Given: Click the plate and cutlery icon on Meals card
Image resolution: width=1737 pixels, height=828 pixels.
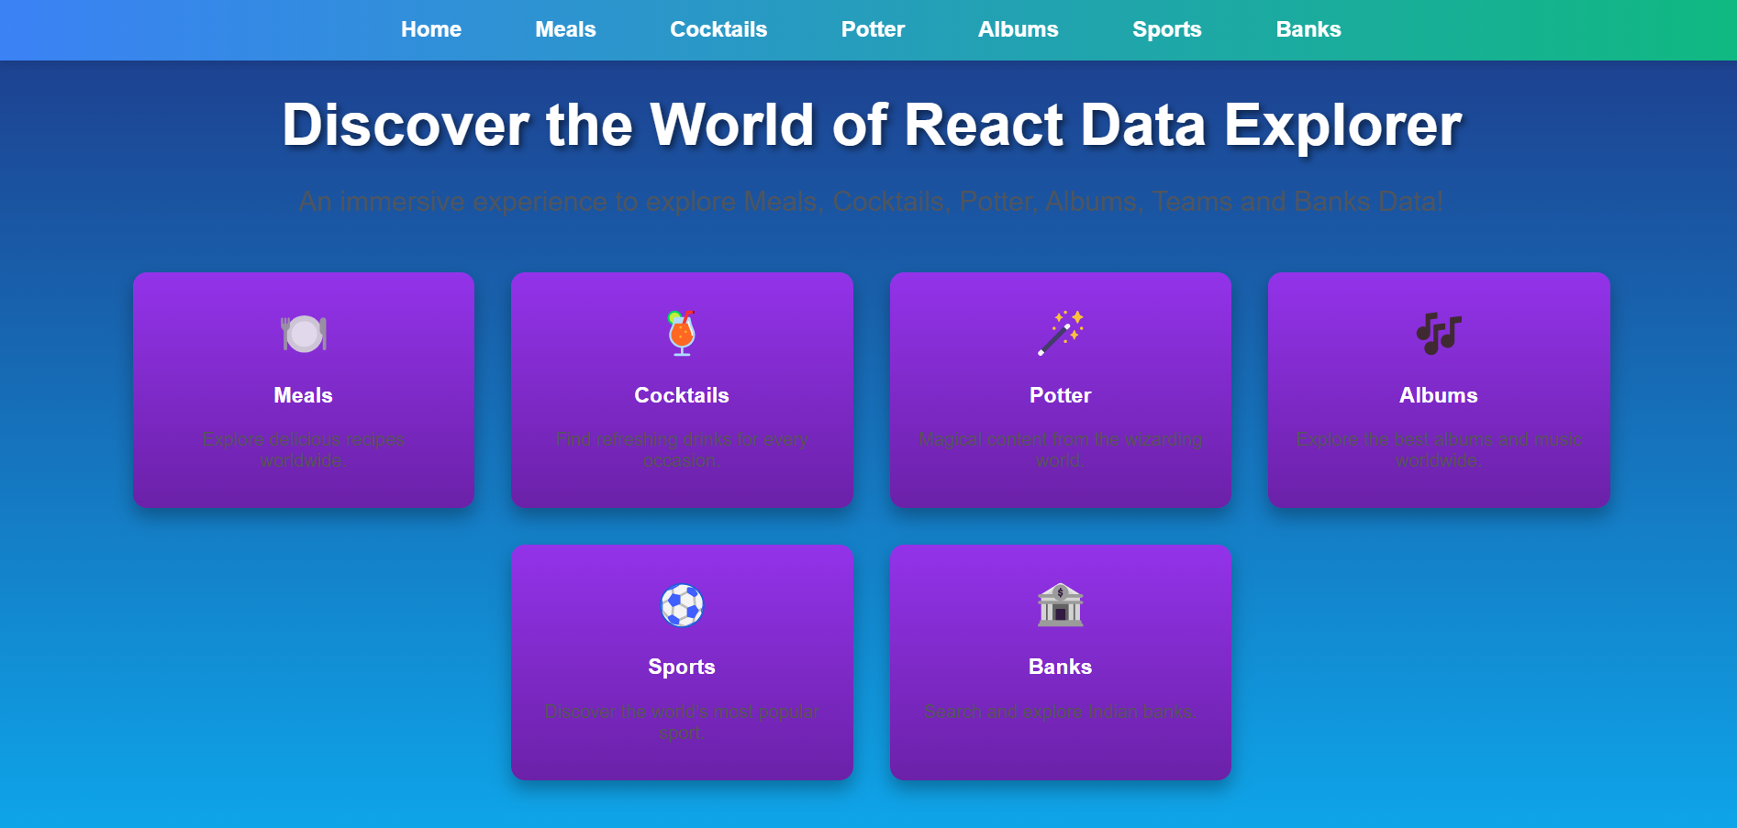Looking at the screenshot, I should coord(303,333).
